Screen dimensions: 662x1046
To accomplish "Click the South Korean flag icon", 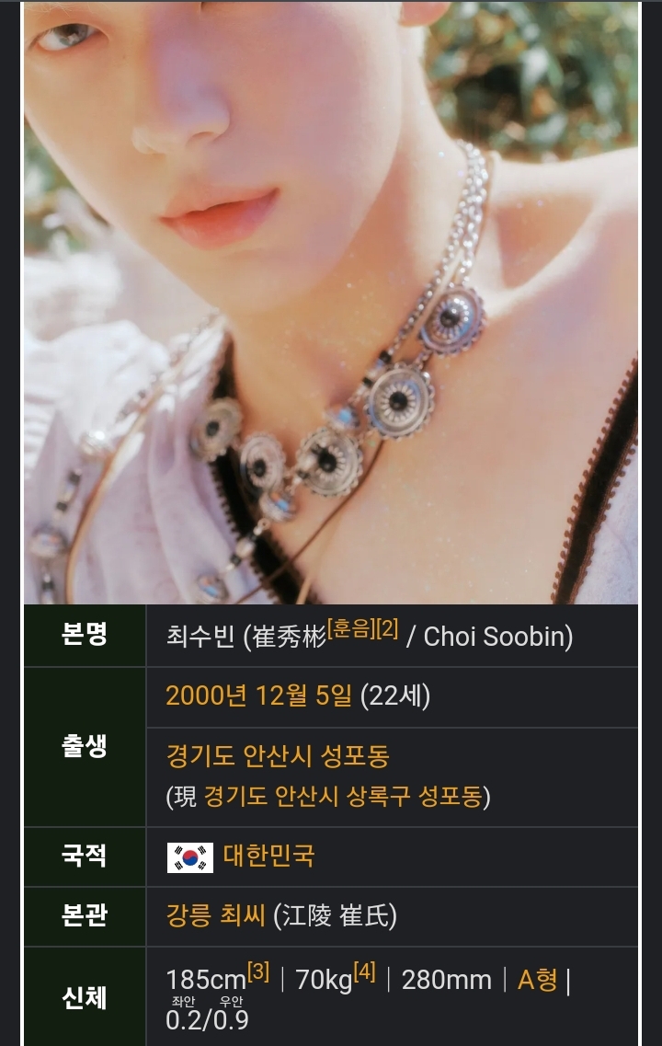I will tap(190, 857).
